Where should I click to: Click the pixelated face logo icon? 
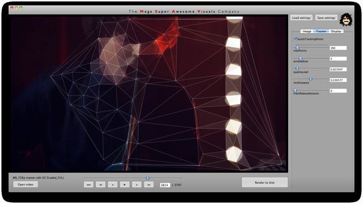[345, 20]
